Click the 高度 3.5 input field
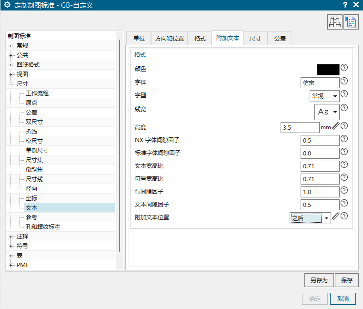 pos(300,127)
